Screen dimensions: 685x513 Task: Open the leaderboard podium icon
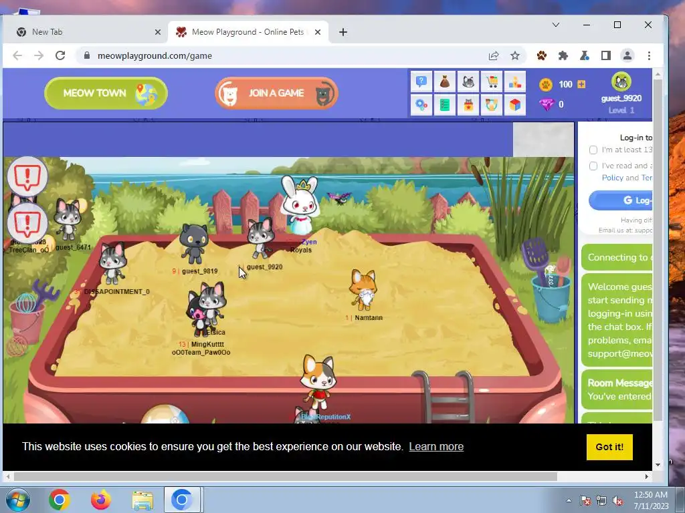click(515, 81)
